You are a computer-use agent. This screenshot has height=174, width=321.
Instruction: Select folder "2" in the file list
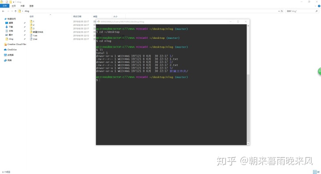coord(32,25)
